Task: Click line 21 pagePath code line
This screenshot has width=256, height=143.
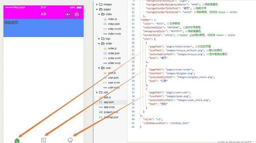Action: click(180, 47)
